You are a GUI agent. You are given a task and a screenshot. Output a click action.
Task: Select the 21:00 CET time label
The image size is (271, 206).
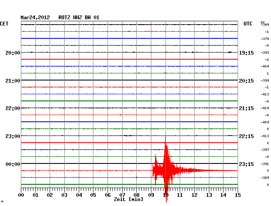(13, 81)
